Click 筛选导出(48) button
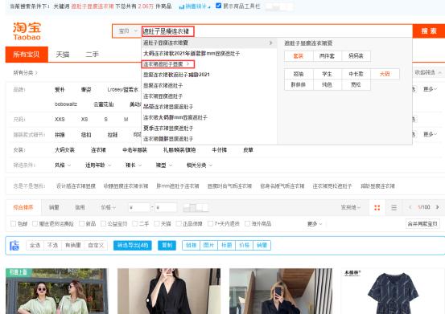This screenshot has height=314, width=445. pos(133,245)
